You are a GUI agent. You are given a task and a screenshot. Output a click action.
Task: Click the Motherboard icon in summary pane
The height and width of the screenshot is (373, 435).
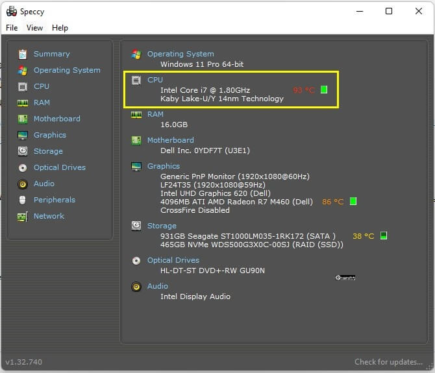(x=136, y=141)
